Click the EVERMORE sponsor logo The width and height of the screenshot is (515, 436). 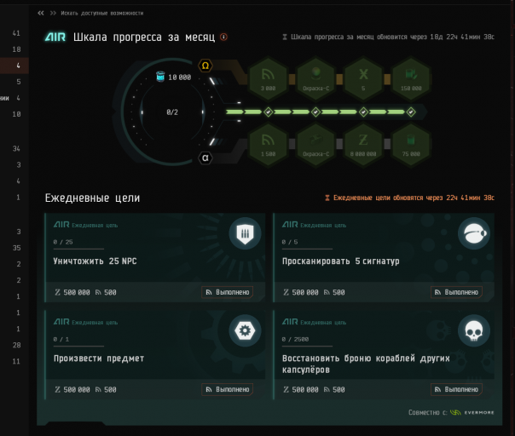tap(472, 412)
